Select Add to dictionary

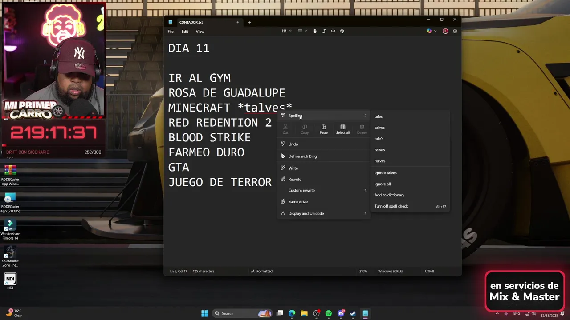click(410, 195)
